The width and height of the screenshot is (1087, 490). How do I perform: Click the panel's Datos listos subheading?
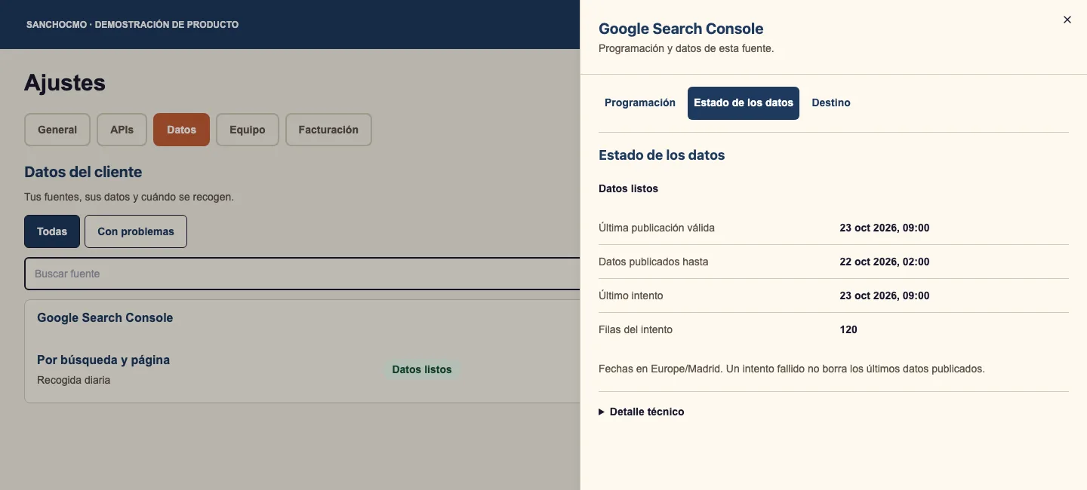(x=628, y=188)
